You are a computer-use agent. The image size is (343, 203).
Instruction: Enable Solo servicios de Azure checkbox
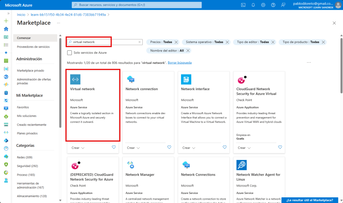[69, 53]
